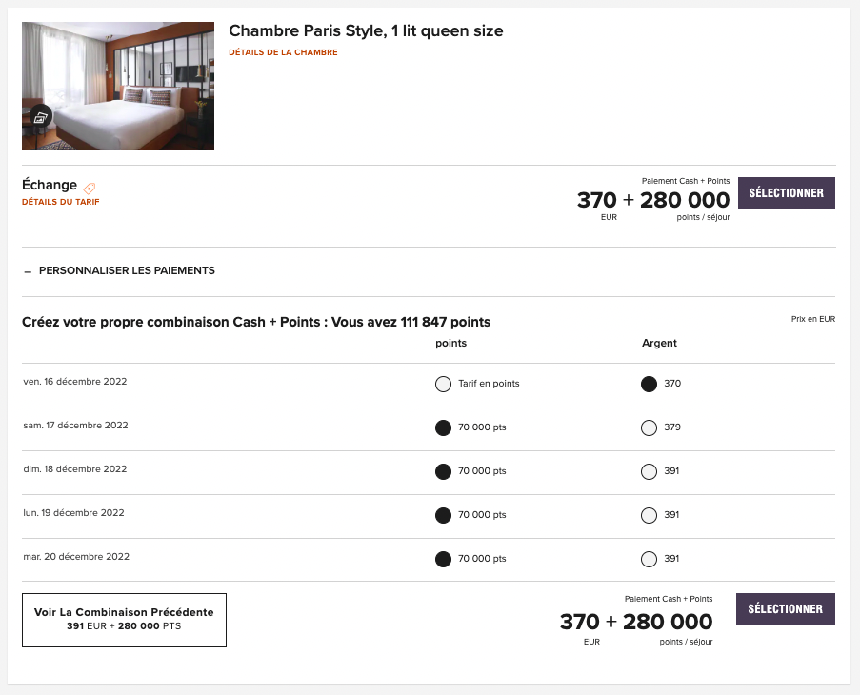Select points payment for December 19
This screenshot has width=860, height=695.
443,515
